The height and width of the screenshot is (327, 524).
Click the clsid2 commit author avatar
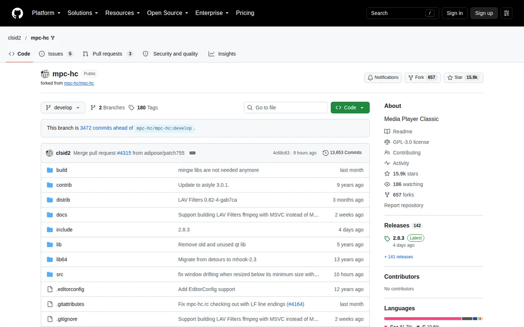point(50,153)
